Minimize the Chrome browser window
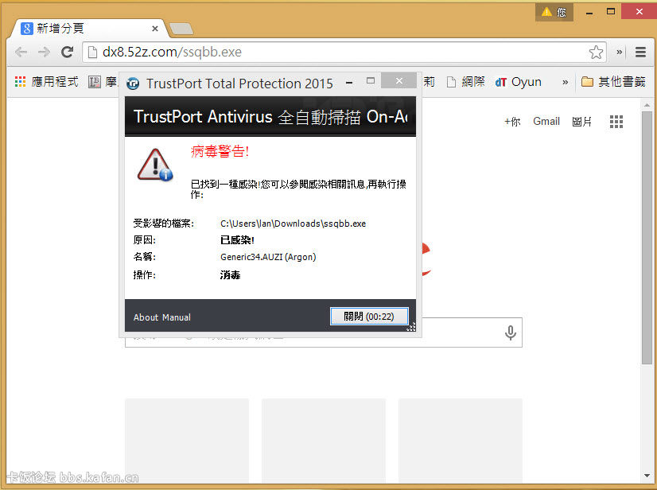This screenshot has width=657, height=490. pos(589,12)
